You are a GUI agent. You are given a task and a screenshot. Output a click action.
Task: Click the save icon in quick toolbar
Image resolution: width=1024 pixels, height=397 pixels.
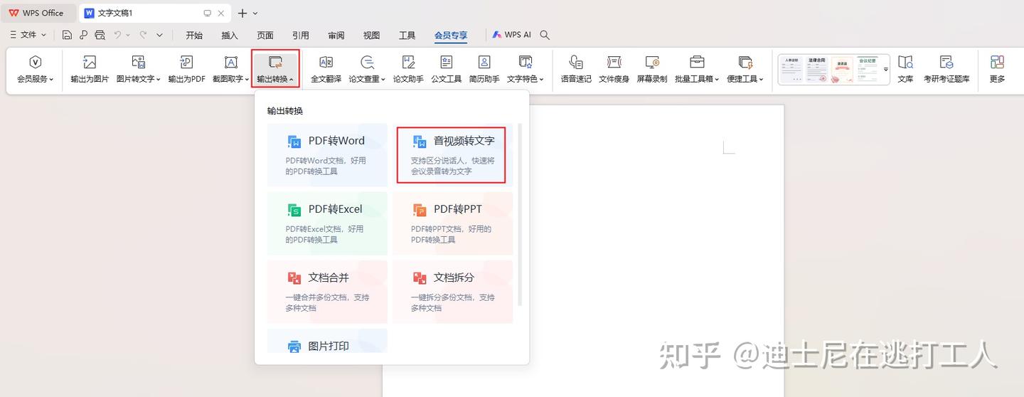point(67,35)
